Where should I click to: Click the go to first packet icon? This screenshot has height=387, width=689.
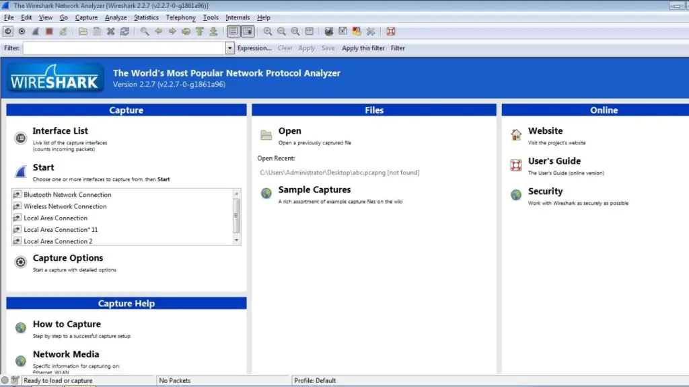200,31
